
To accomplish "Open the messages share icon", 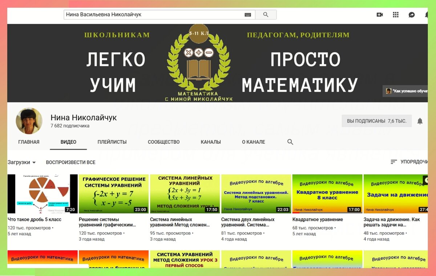I will coord(412,15).
